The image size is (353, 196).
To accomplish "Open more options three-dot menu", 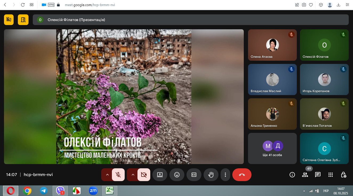I will tap(225, 175).
